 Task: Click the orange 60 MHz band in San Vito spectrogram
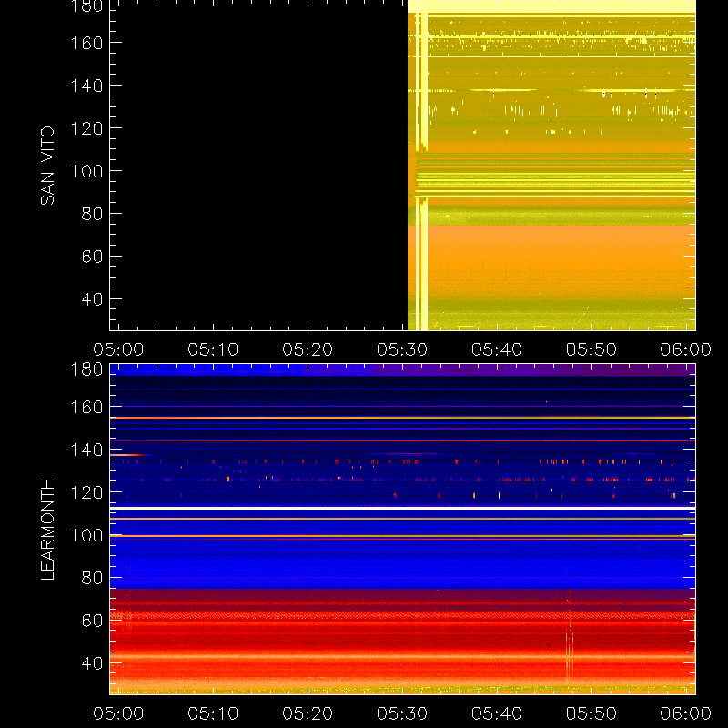pyautogui.click(x=551, y=260)
